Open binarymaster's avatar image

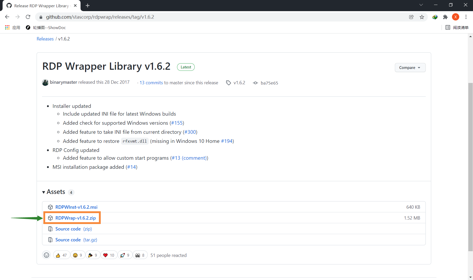[45, 82]
